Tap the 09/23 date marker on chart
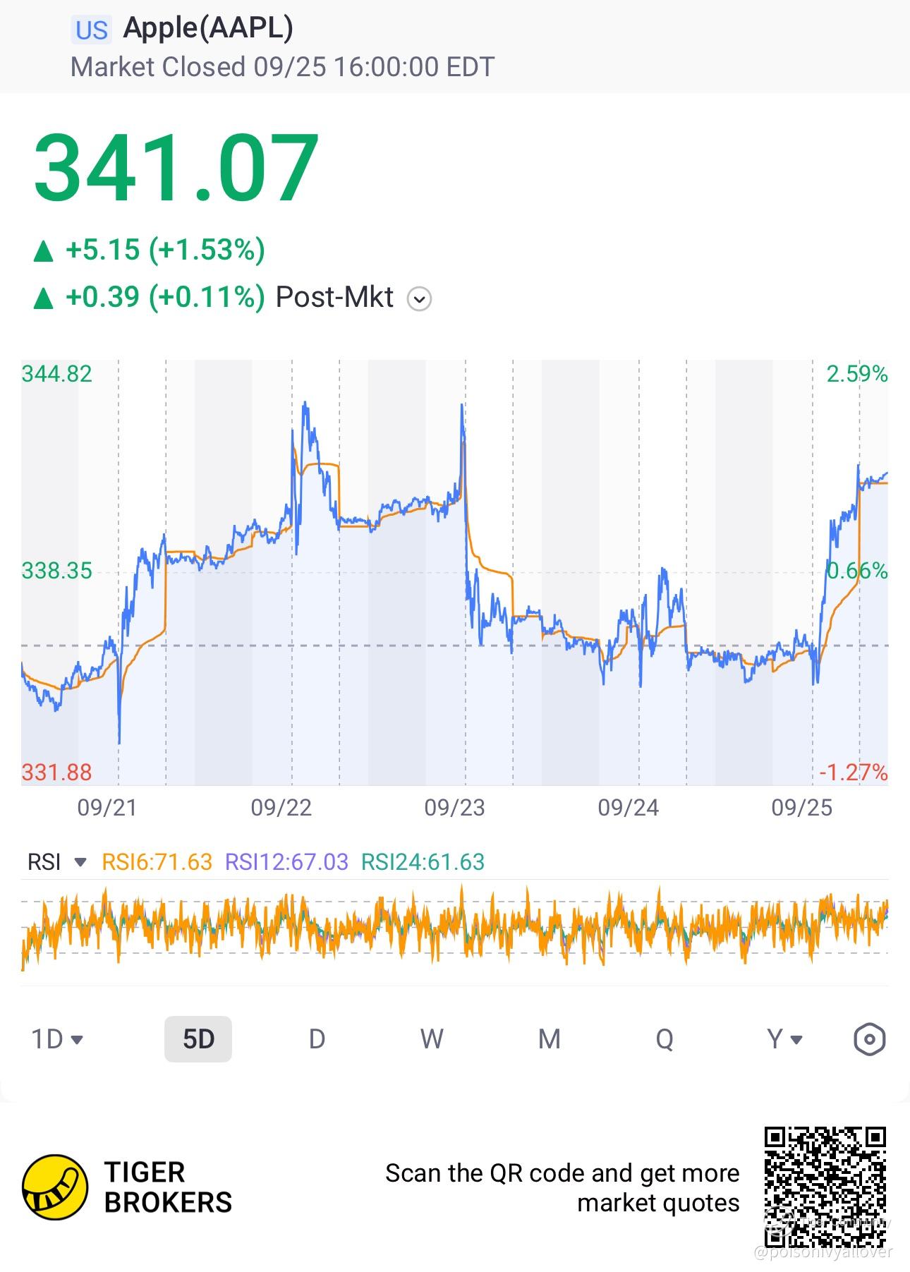This screenshot has width=910, height=1272. click(x=454, y=808)
